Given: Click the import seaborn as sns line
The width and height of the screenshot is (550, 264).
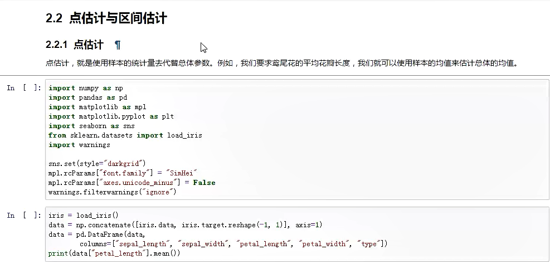Looking at the screenshot, I should (x=91, y=126).
